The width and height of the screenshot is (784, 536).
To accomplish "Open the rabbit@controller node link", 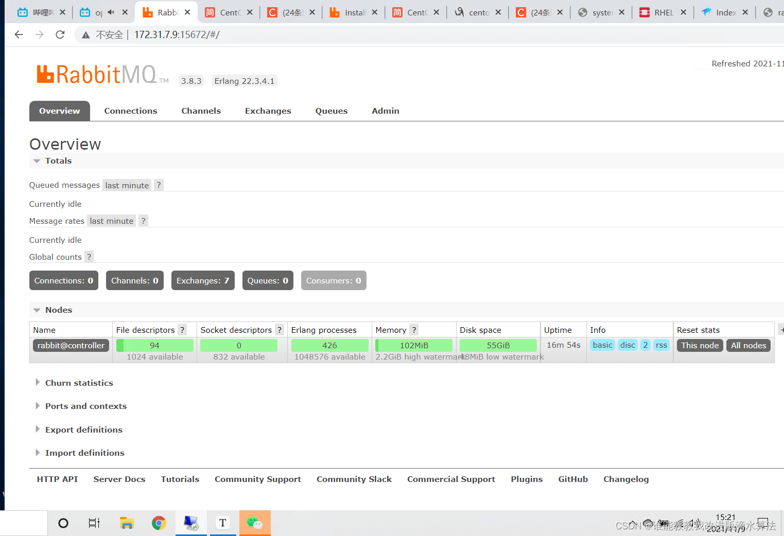I will pos(71,345).
